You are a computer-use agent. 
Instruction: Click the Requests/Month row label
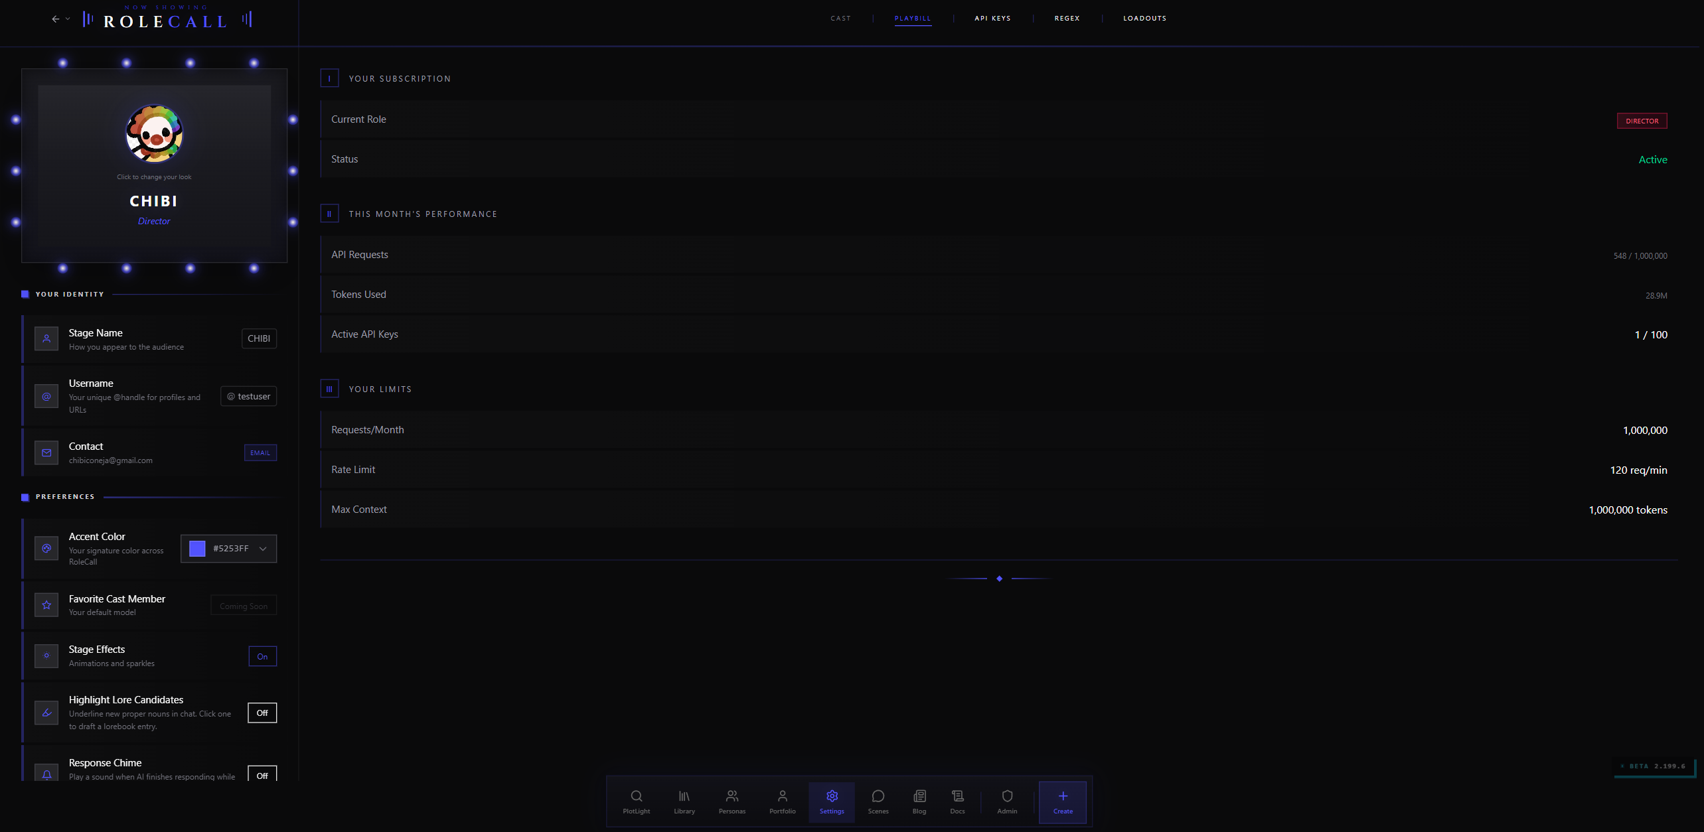click(368, 430)
